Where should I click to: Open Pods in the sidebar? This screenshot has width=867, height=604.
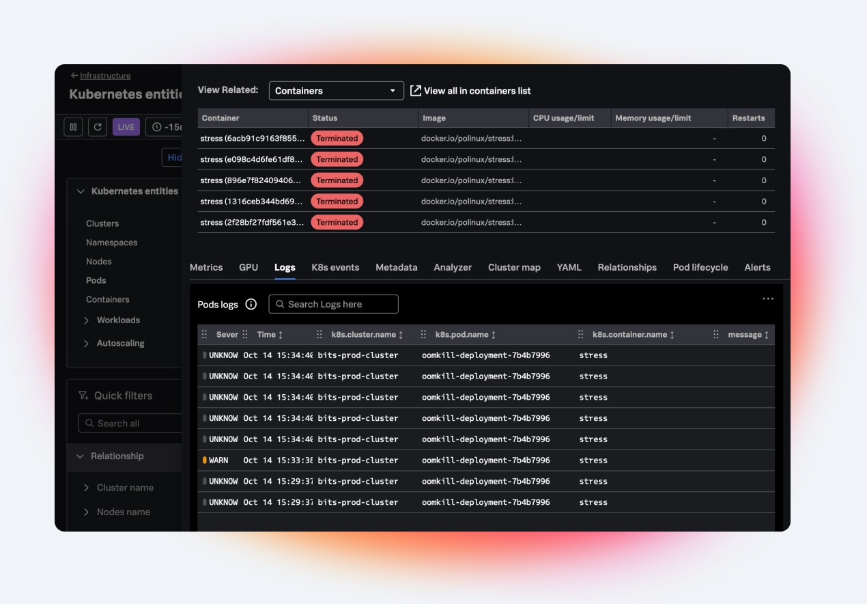coord(96,281)
